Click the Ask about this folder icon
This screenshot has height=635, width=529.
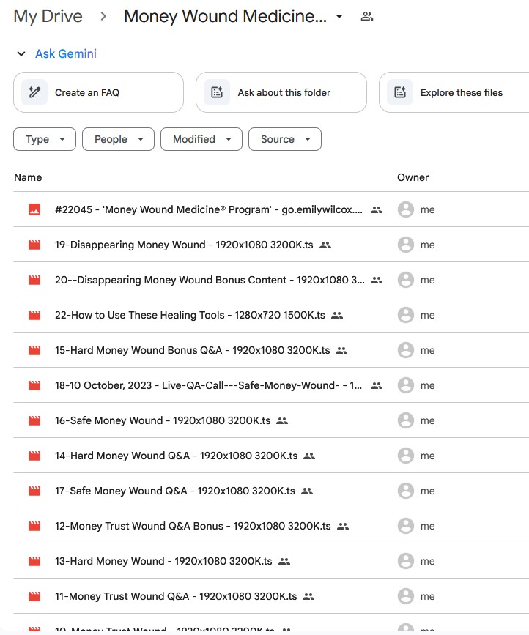point(217,92)
